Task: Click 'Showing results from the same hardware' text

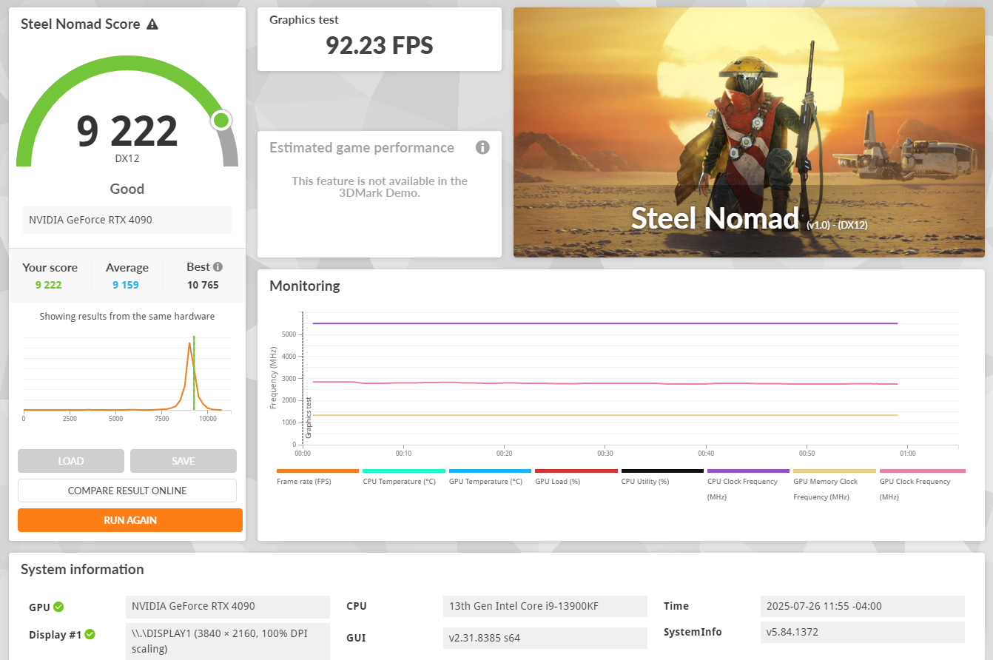Action: click(x=127, y=316)
